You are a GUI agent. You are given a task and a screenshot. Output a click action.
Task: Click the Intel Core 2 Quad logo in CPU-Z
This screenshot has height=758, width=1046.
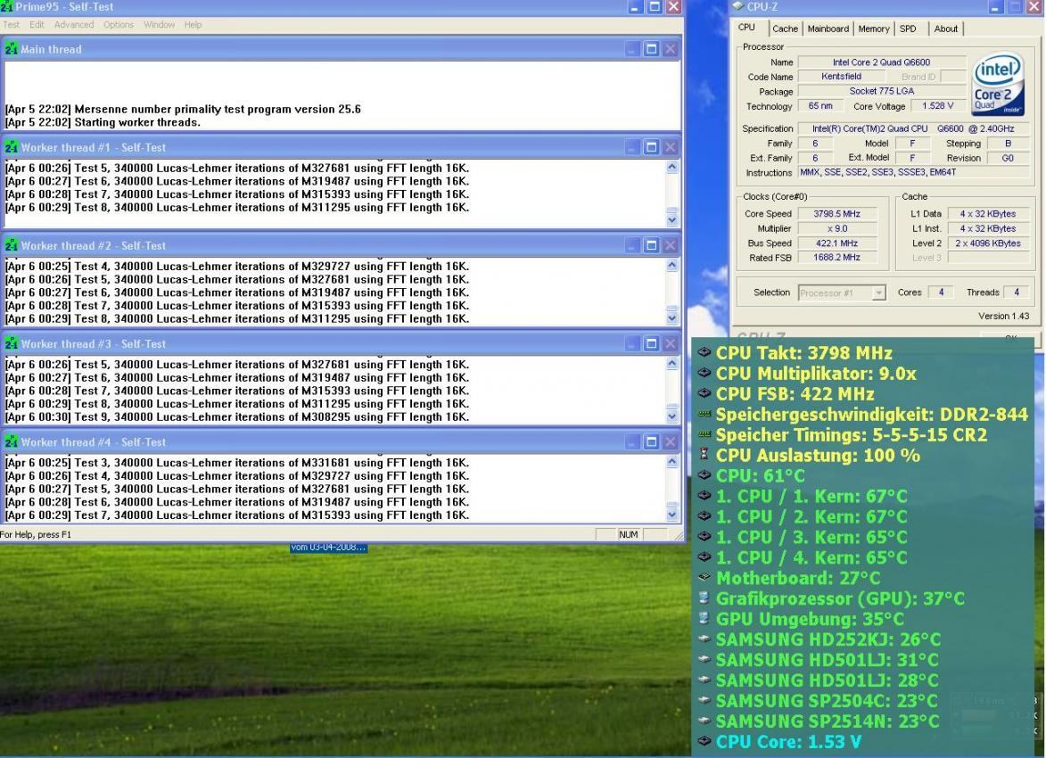pyautogui.click(x=997, y=84)
